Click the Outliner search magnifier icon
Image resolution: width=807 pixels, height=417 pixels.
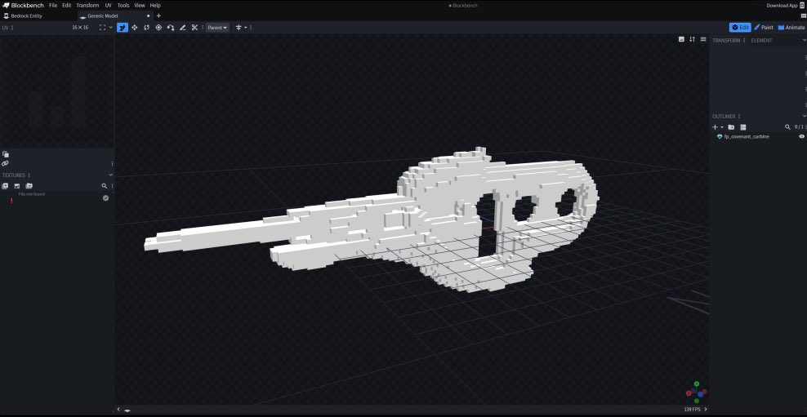[x=787, y=127]
